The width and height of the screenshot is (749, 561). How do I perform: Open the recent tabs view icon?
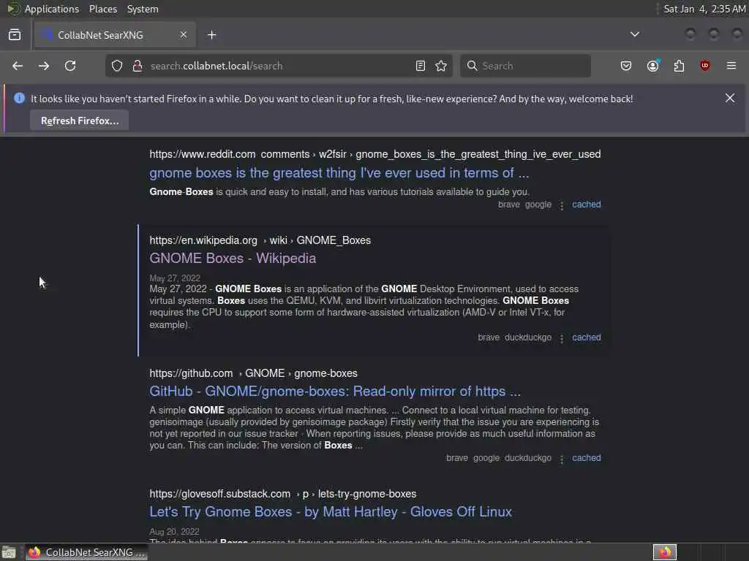(15, 35)
